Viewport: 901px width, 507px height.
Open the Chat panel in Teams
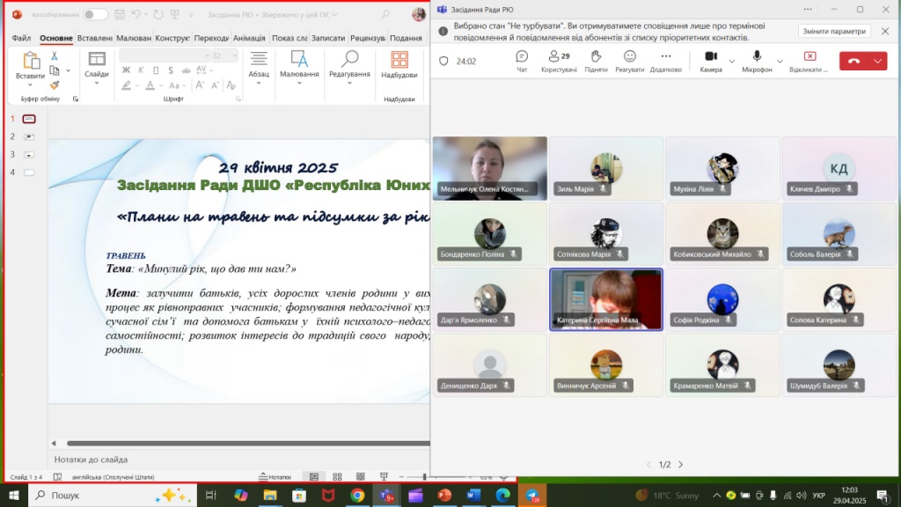tap(522, 60)
